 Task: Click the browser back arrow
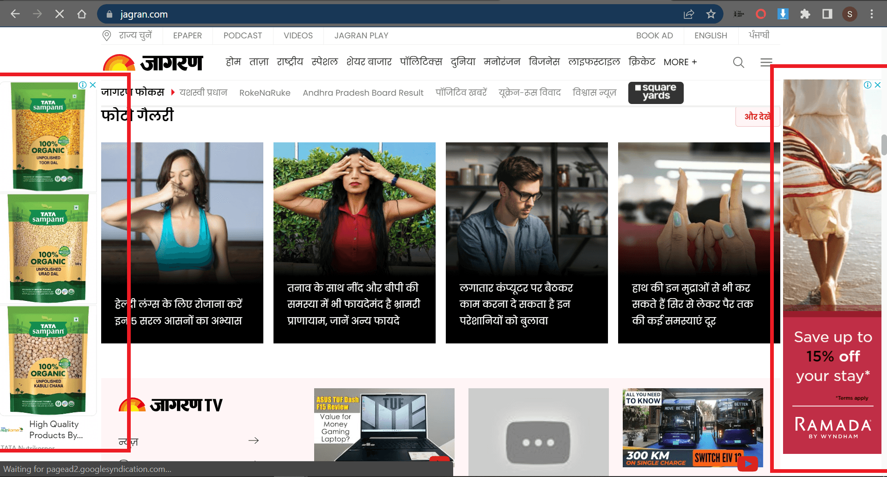[15, 14]
